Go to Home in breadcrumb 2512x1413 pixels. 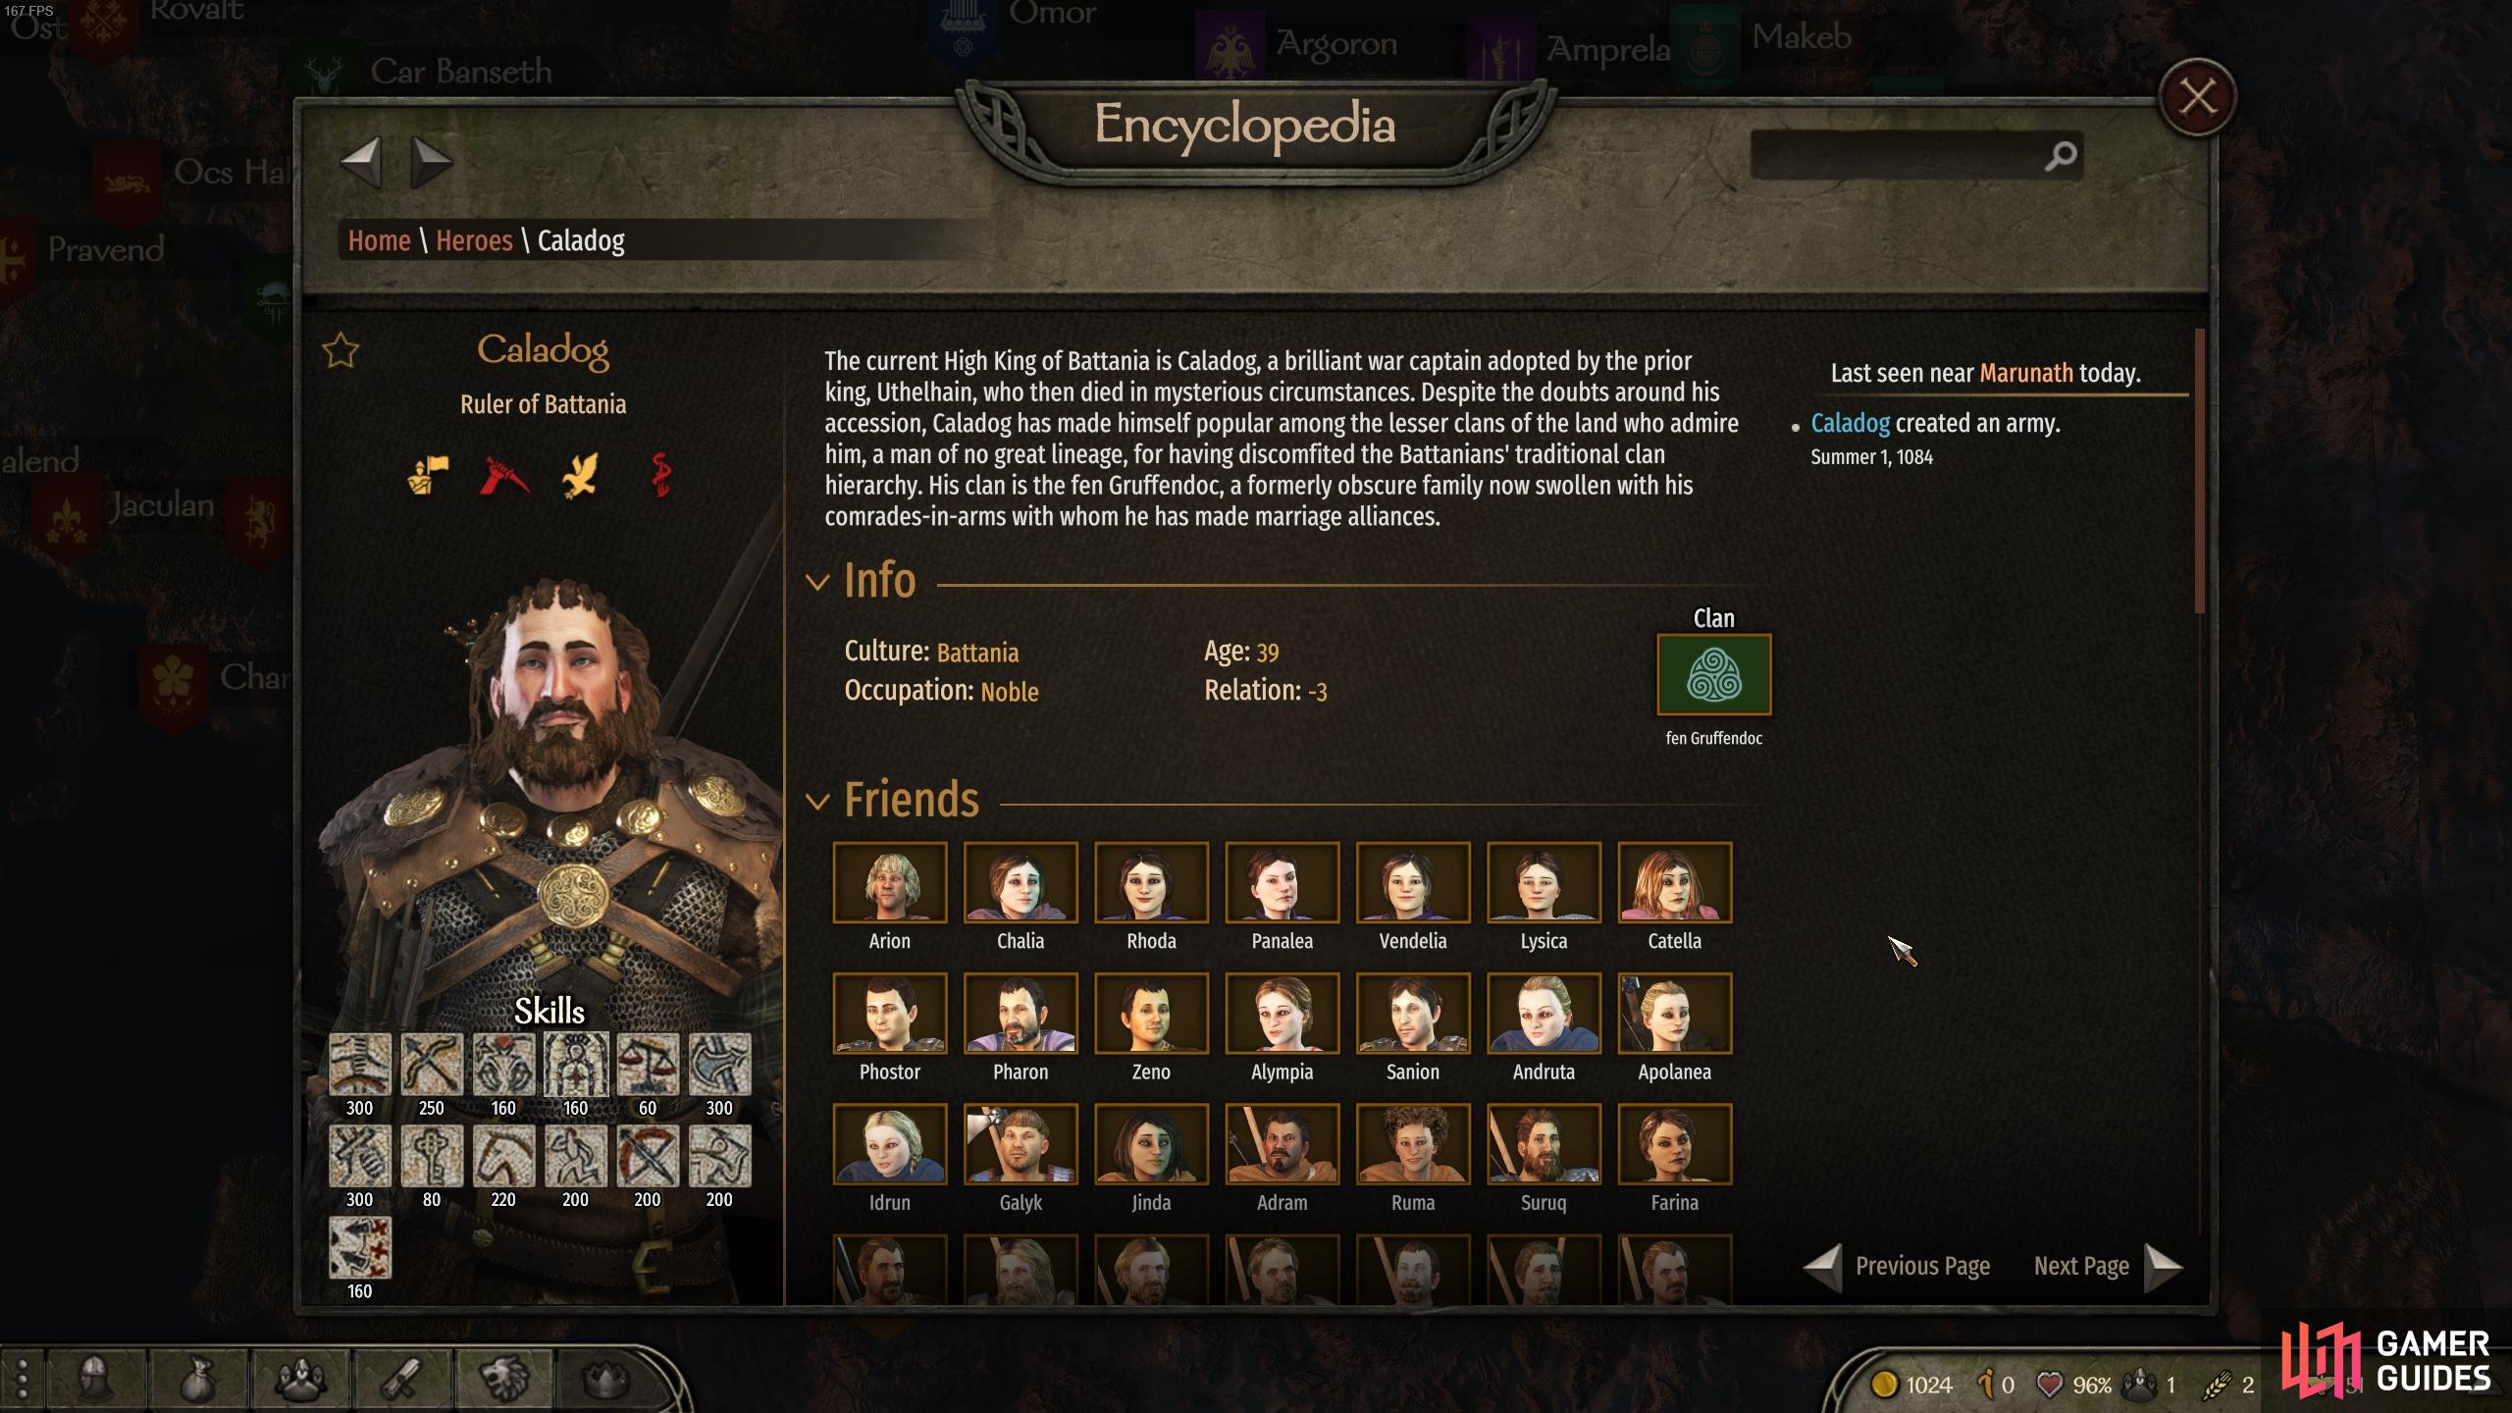[379, 240]
